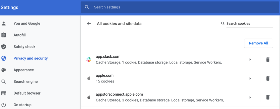Screen dimensions: 280x109
Task: Open Search engine settings section
Action: [x=25, y=81]
